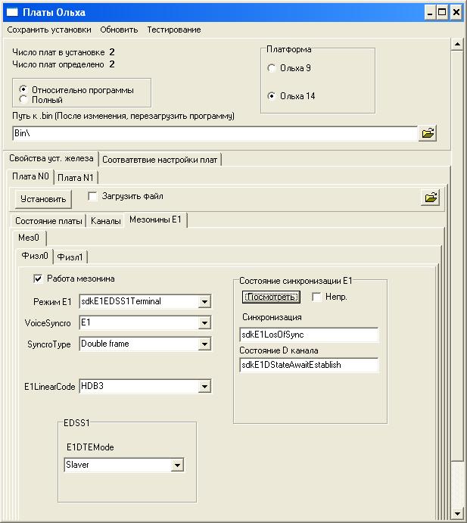Image resolution: width=467 pixels, height=523 pixels.
Task: Click the application icon in title bar
Action: pyautogui.click(x=12, y=12)
